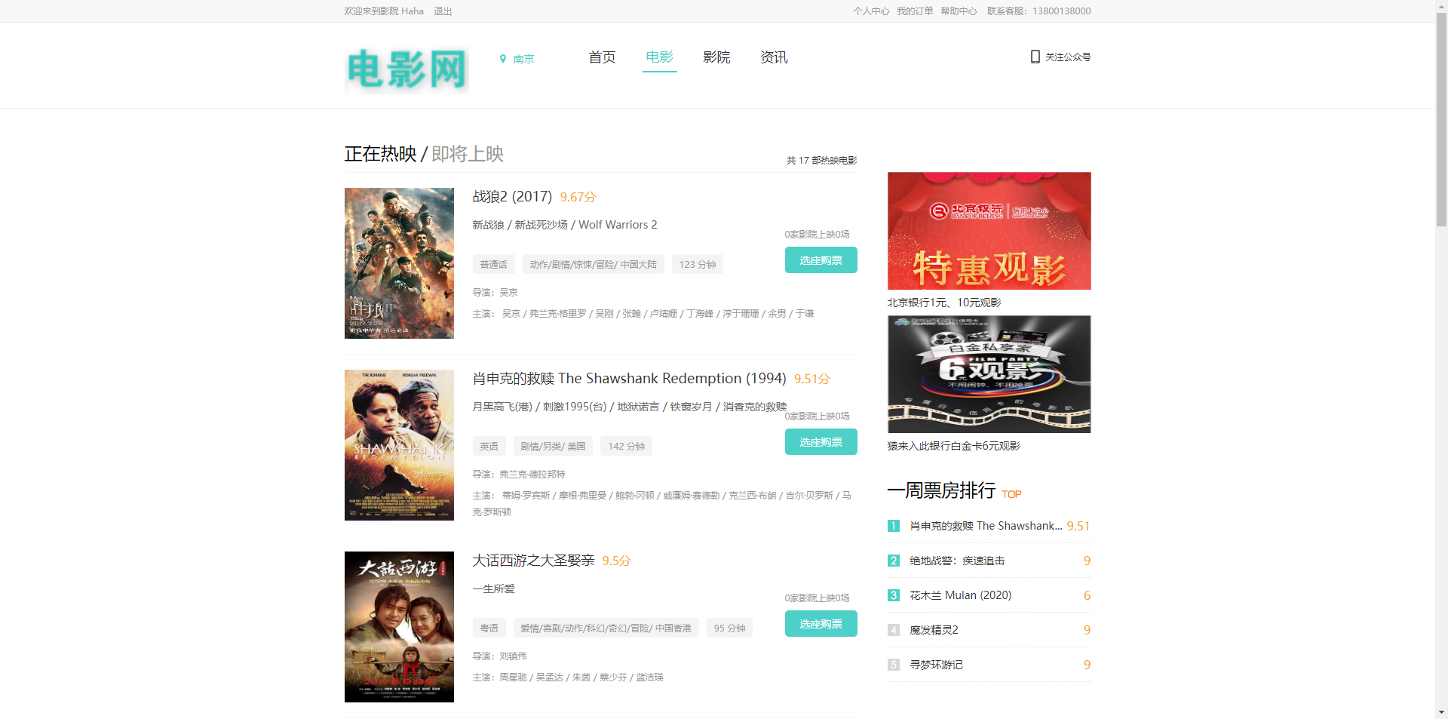
Task: Click the 共 17 部热映电影 count text
Action: tap(821, 160)
